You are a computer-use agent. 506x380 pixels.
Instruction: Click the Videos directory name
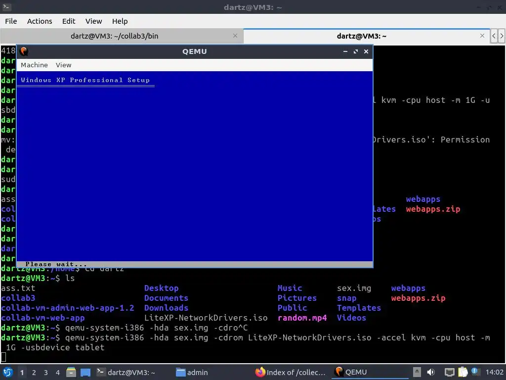point(352,318)
